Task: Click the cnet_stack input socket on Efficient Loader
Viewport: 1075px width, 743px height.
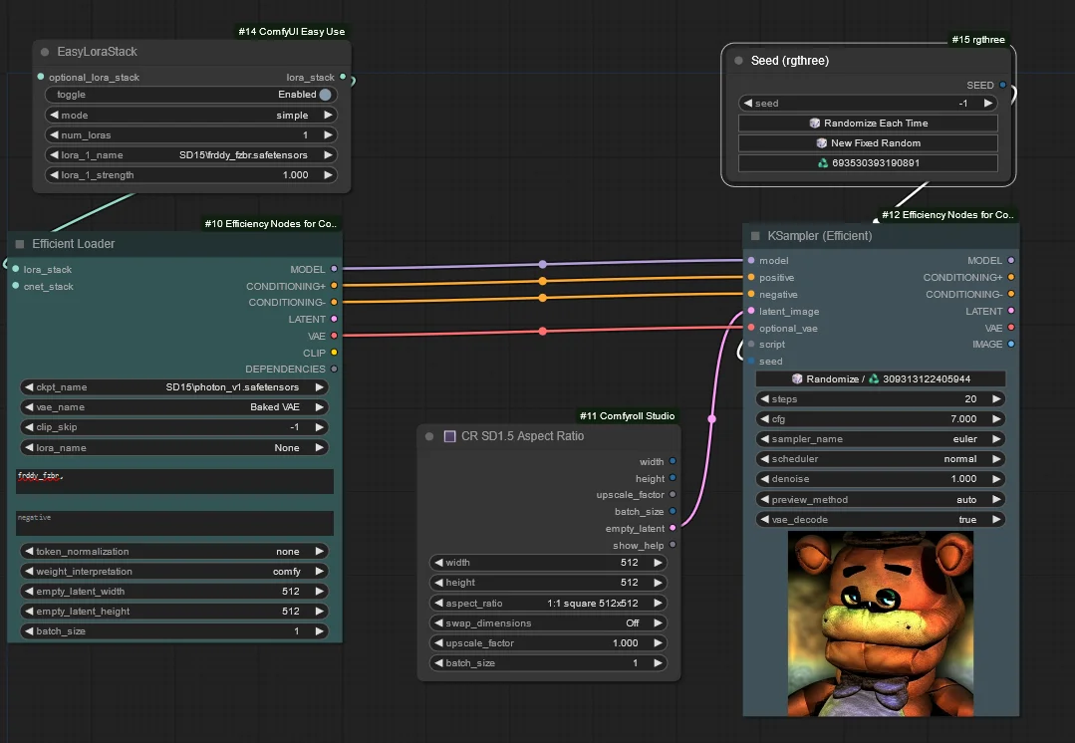Action: [x=16, y=286]
